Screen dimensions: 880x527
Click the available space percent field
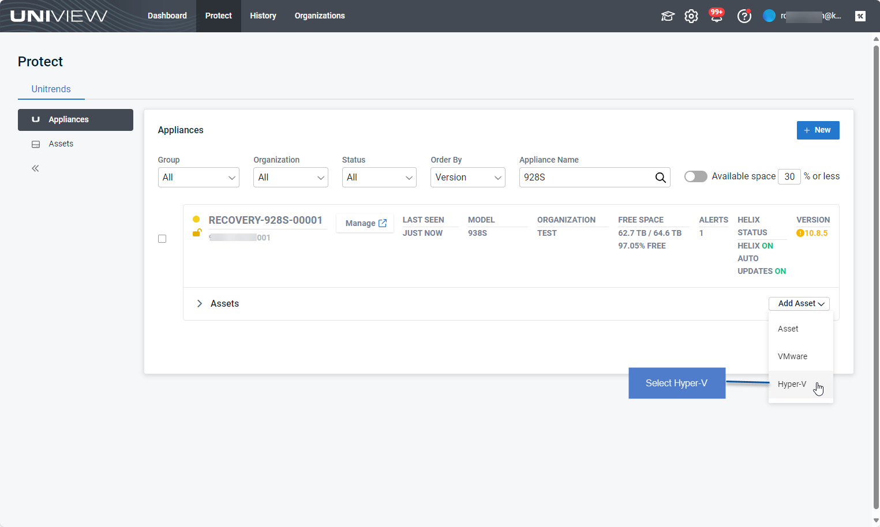click(789, 176)
